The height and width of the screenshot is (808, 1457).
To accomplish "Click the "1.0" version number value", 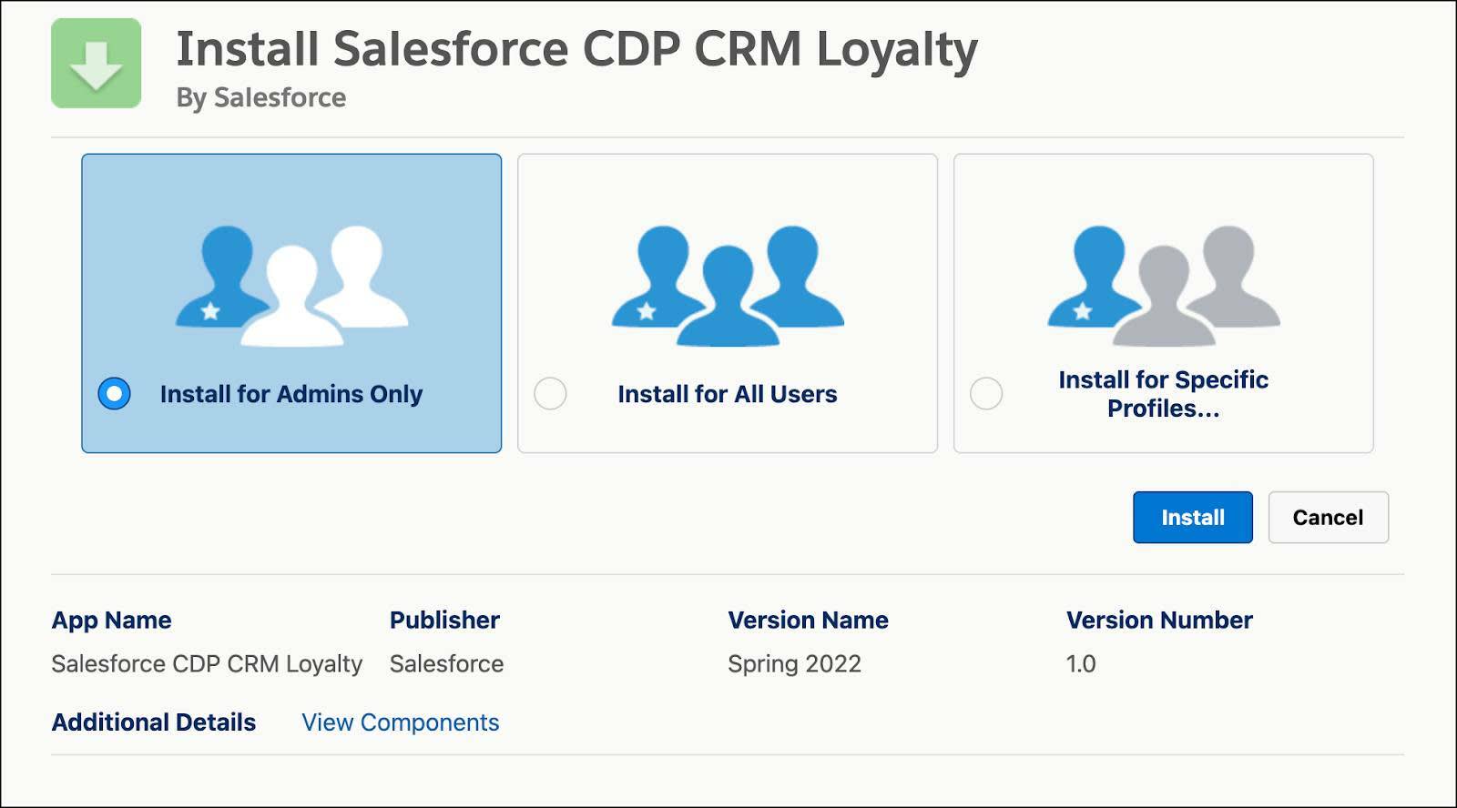I will (x=1081, y=663).
